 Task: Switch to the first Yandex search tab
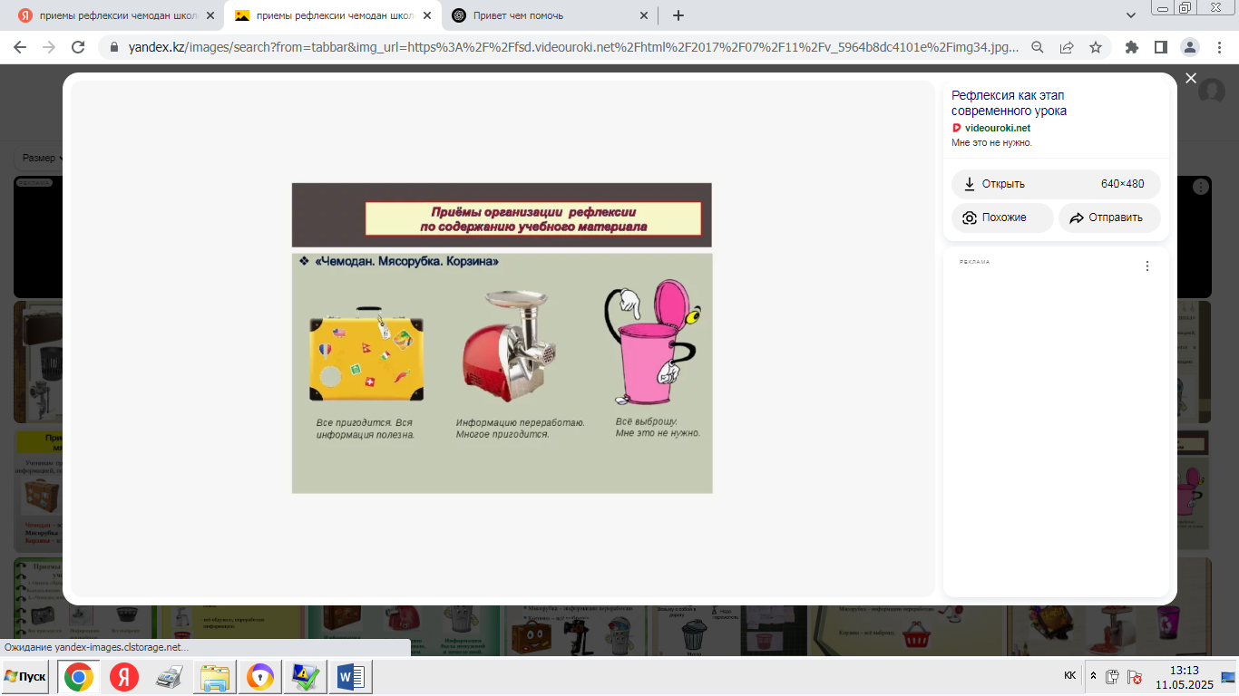click(117, 15)
